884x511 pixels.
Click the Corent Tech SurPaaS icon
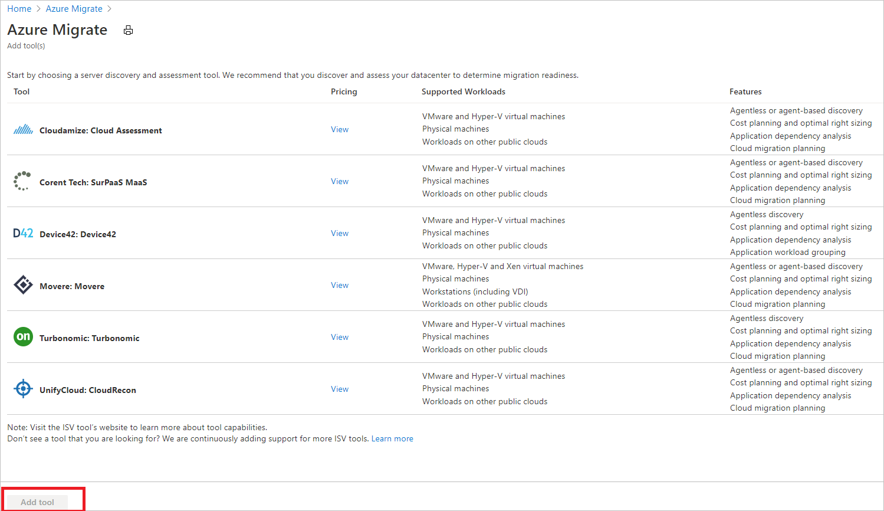[22, 181]
